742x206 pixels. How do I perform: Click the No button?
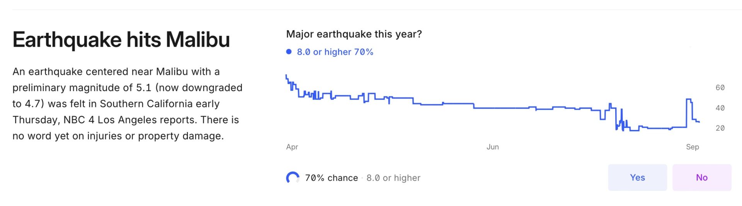[x=701, y=177]
